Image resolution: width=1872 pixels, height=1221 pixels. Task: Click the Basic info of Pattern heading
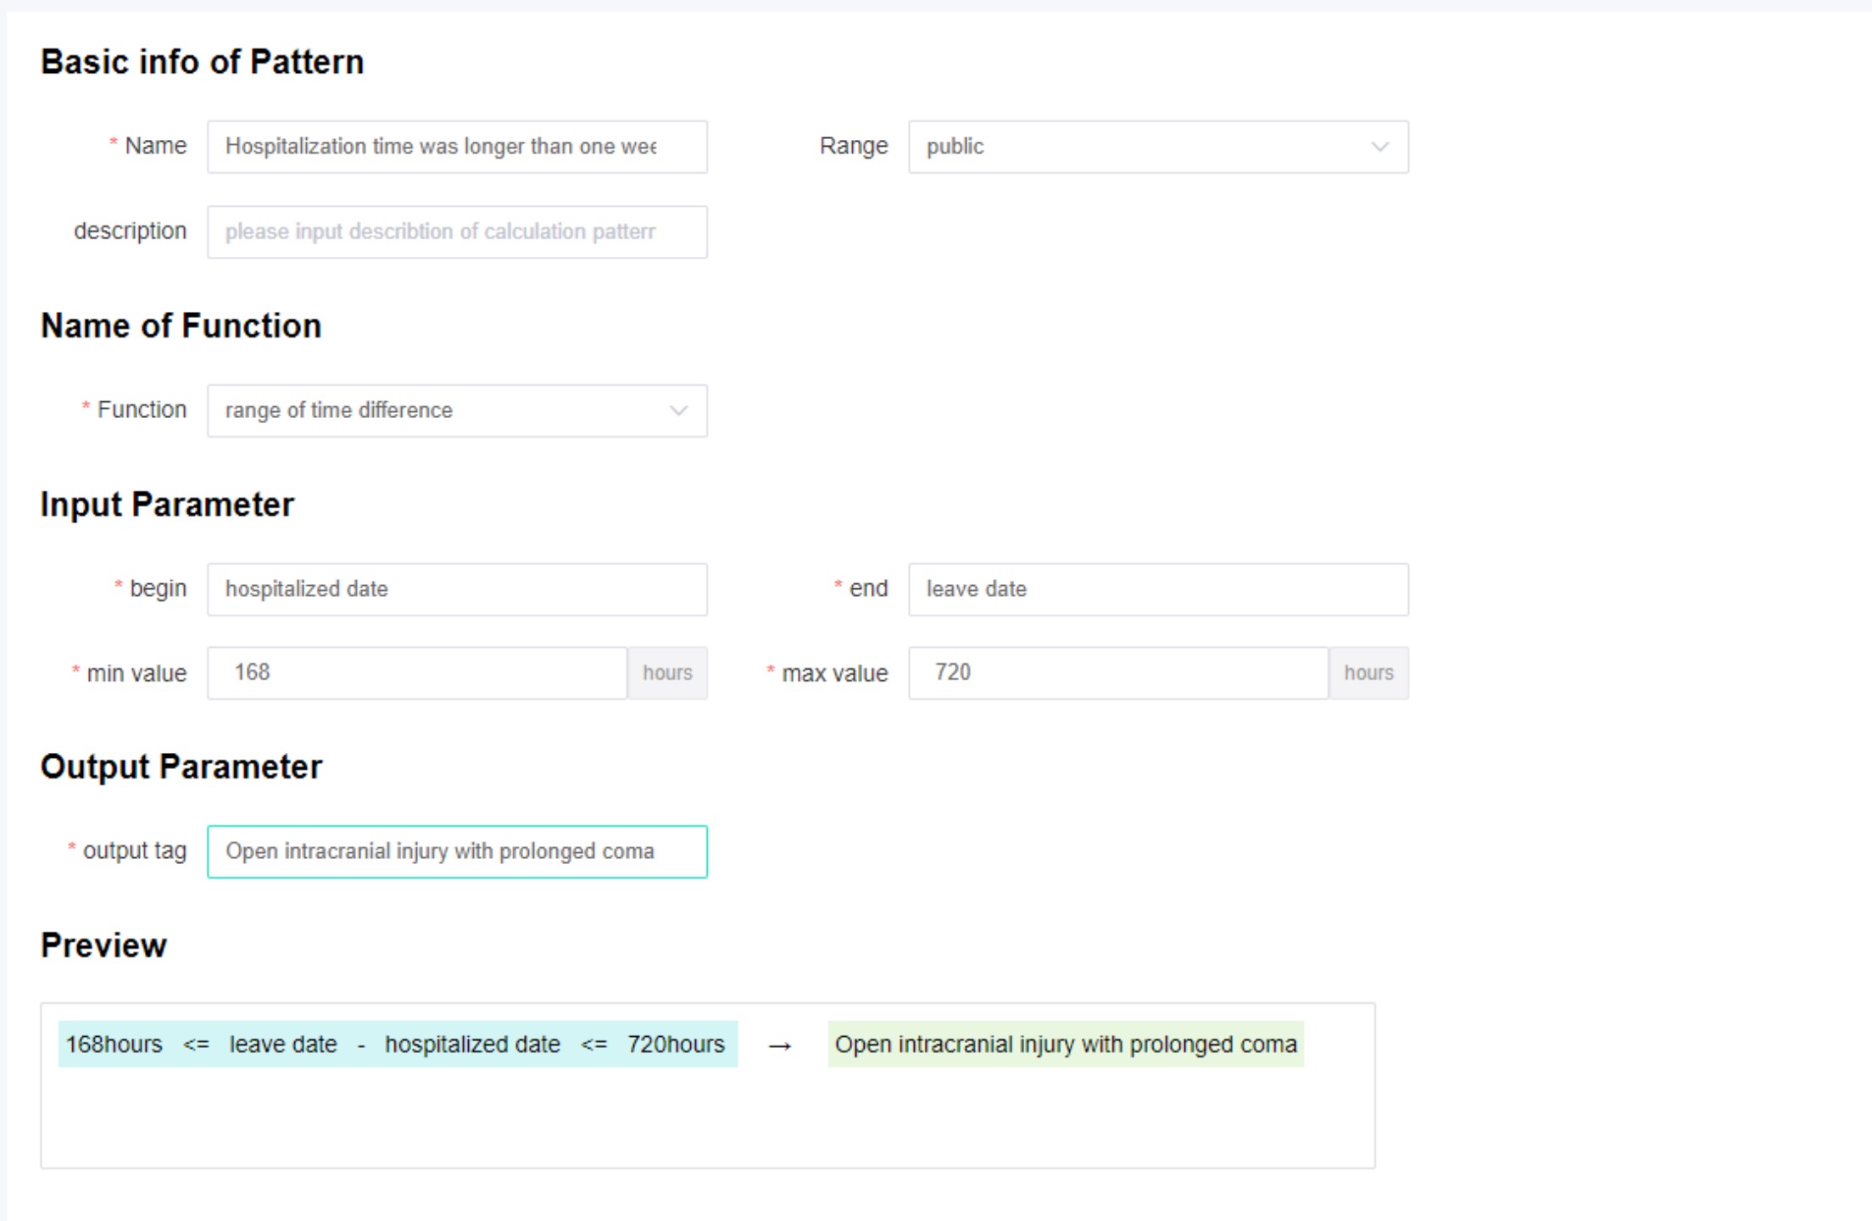tap(202, 62)
